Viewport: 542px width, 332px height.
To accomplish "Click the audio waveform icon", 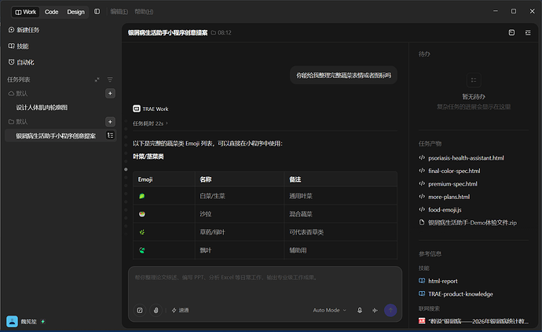I will tap(375, 310).
